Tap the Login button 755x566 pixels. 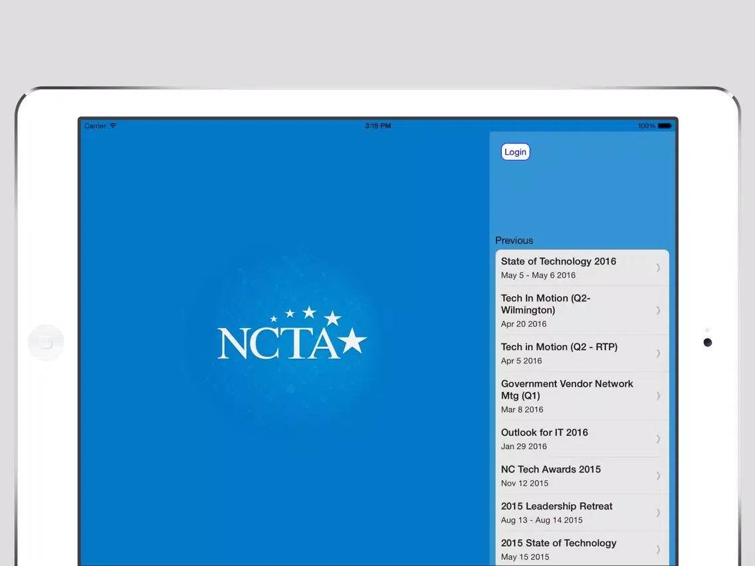(x=515, y=152)
